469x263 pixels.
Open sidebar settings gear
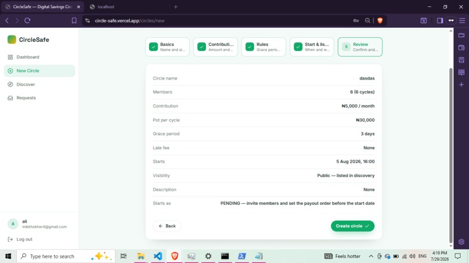(x=461, y=242)
